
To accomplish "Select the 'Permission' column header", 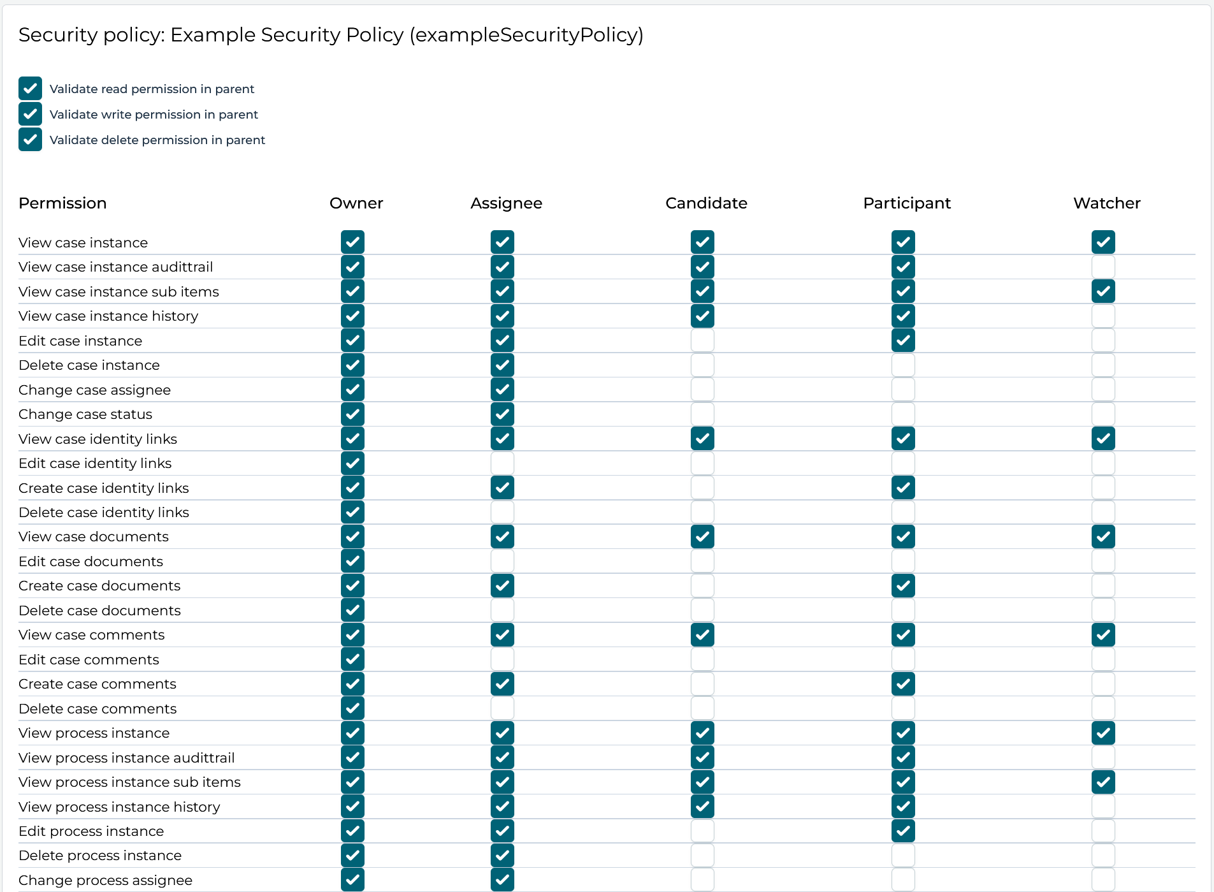I will (x=62, y=203).
